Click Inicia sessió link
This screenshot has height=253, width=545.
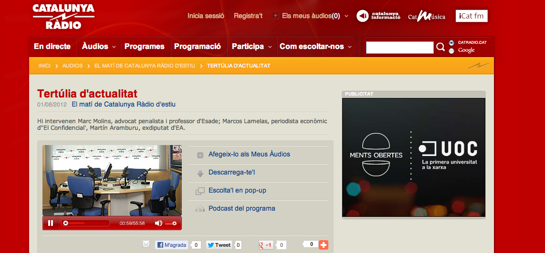[x=206, y=16]
